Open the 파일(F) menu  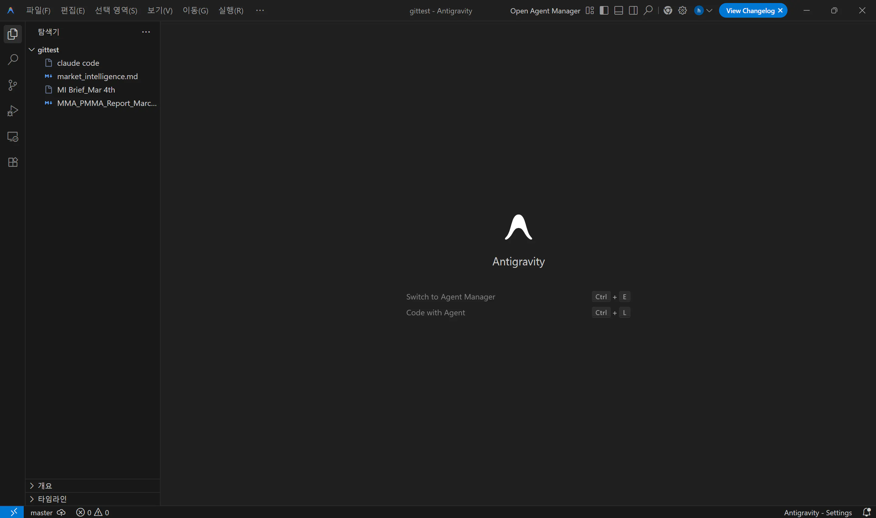tap(38, 10)
